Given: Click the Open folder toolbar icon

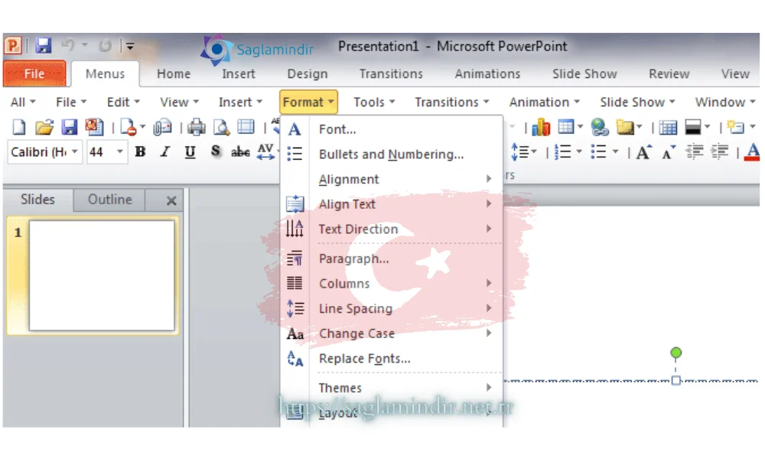Looking at the screenshot, I should click(44, 128).
